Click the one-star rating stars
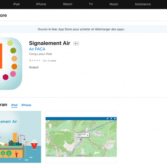The height and width of the screenshot is (167, 167). click(35, 60)
